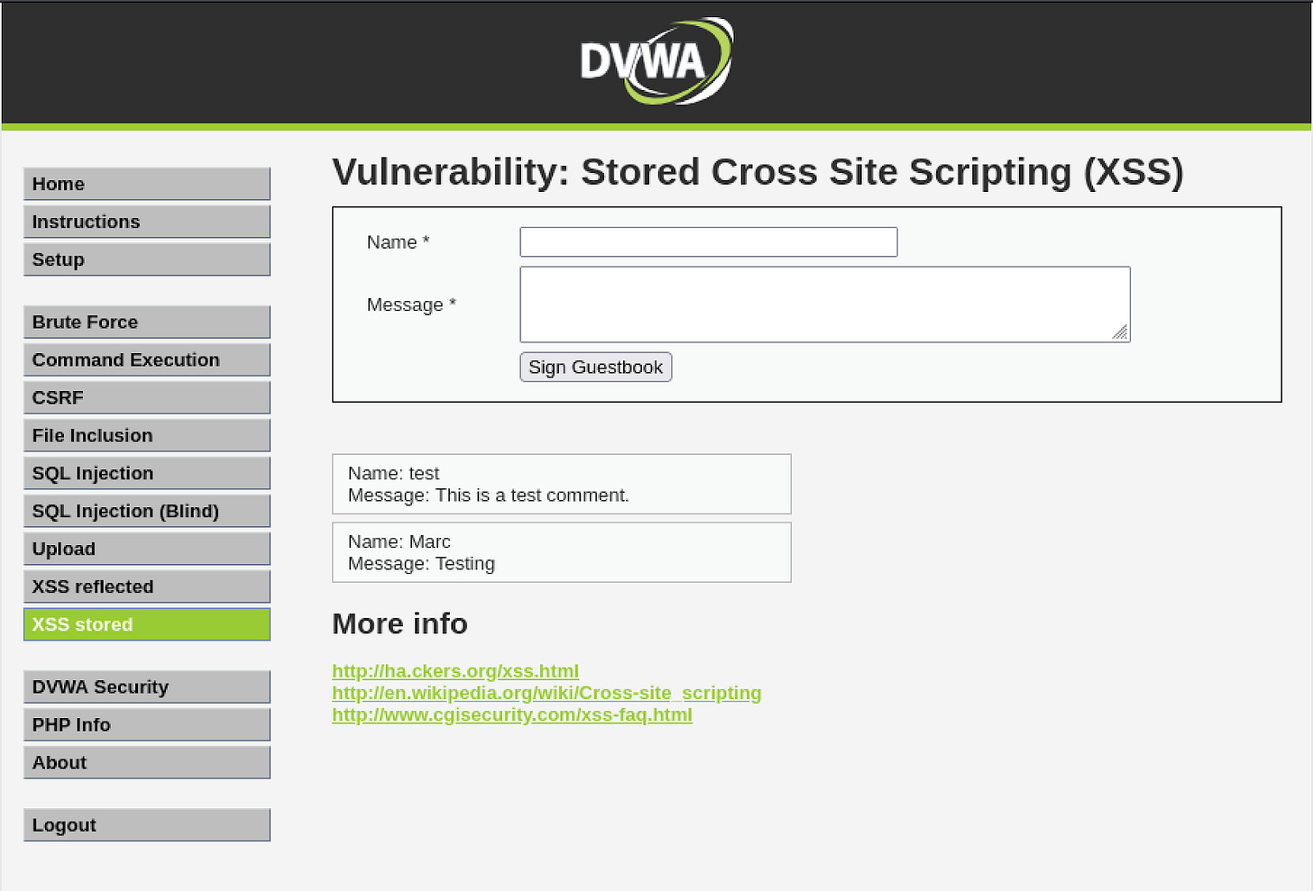Open XSS reflected page
This screenshot has height=891, width=1313.
pos(147,586)
